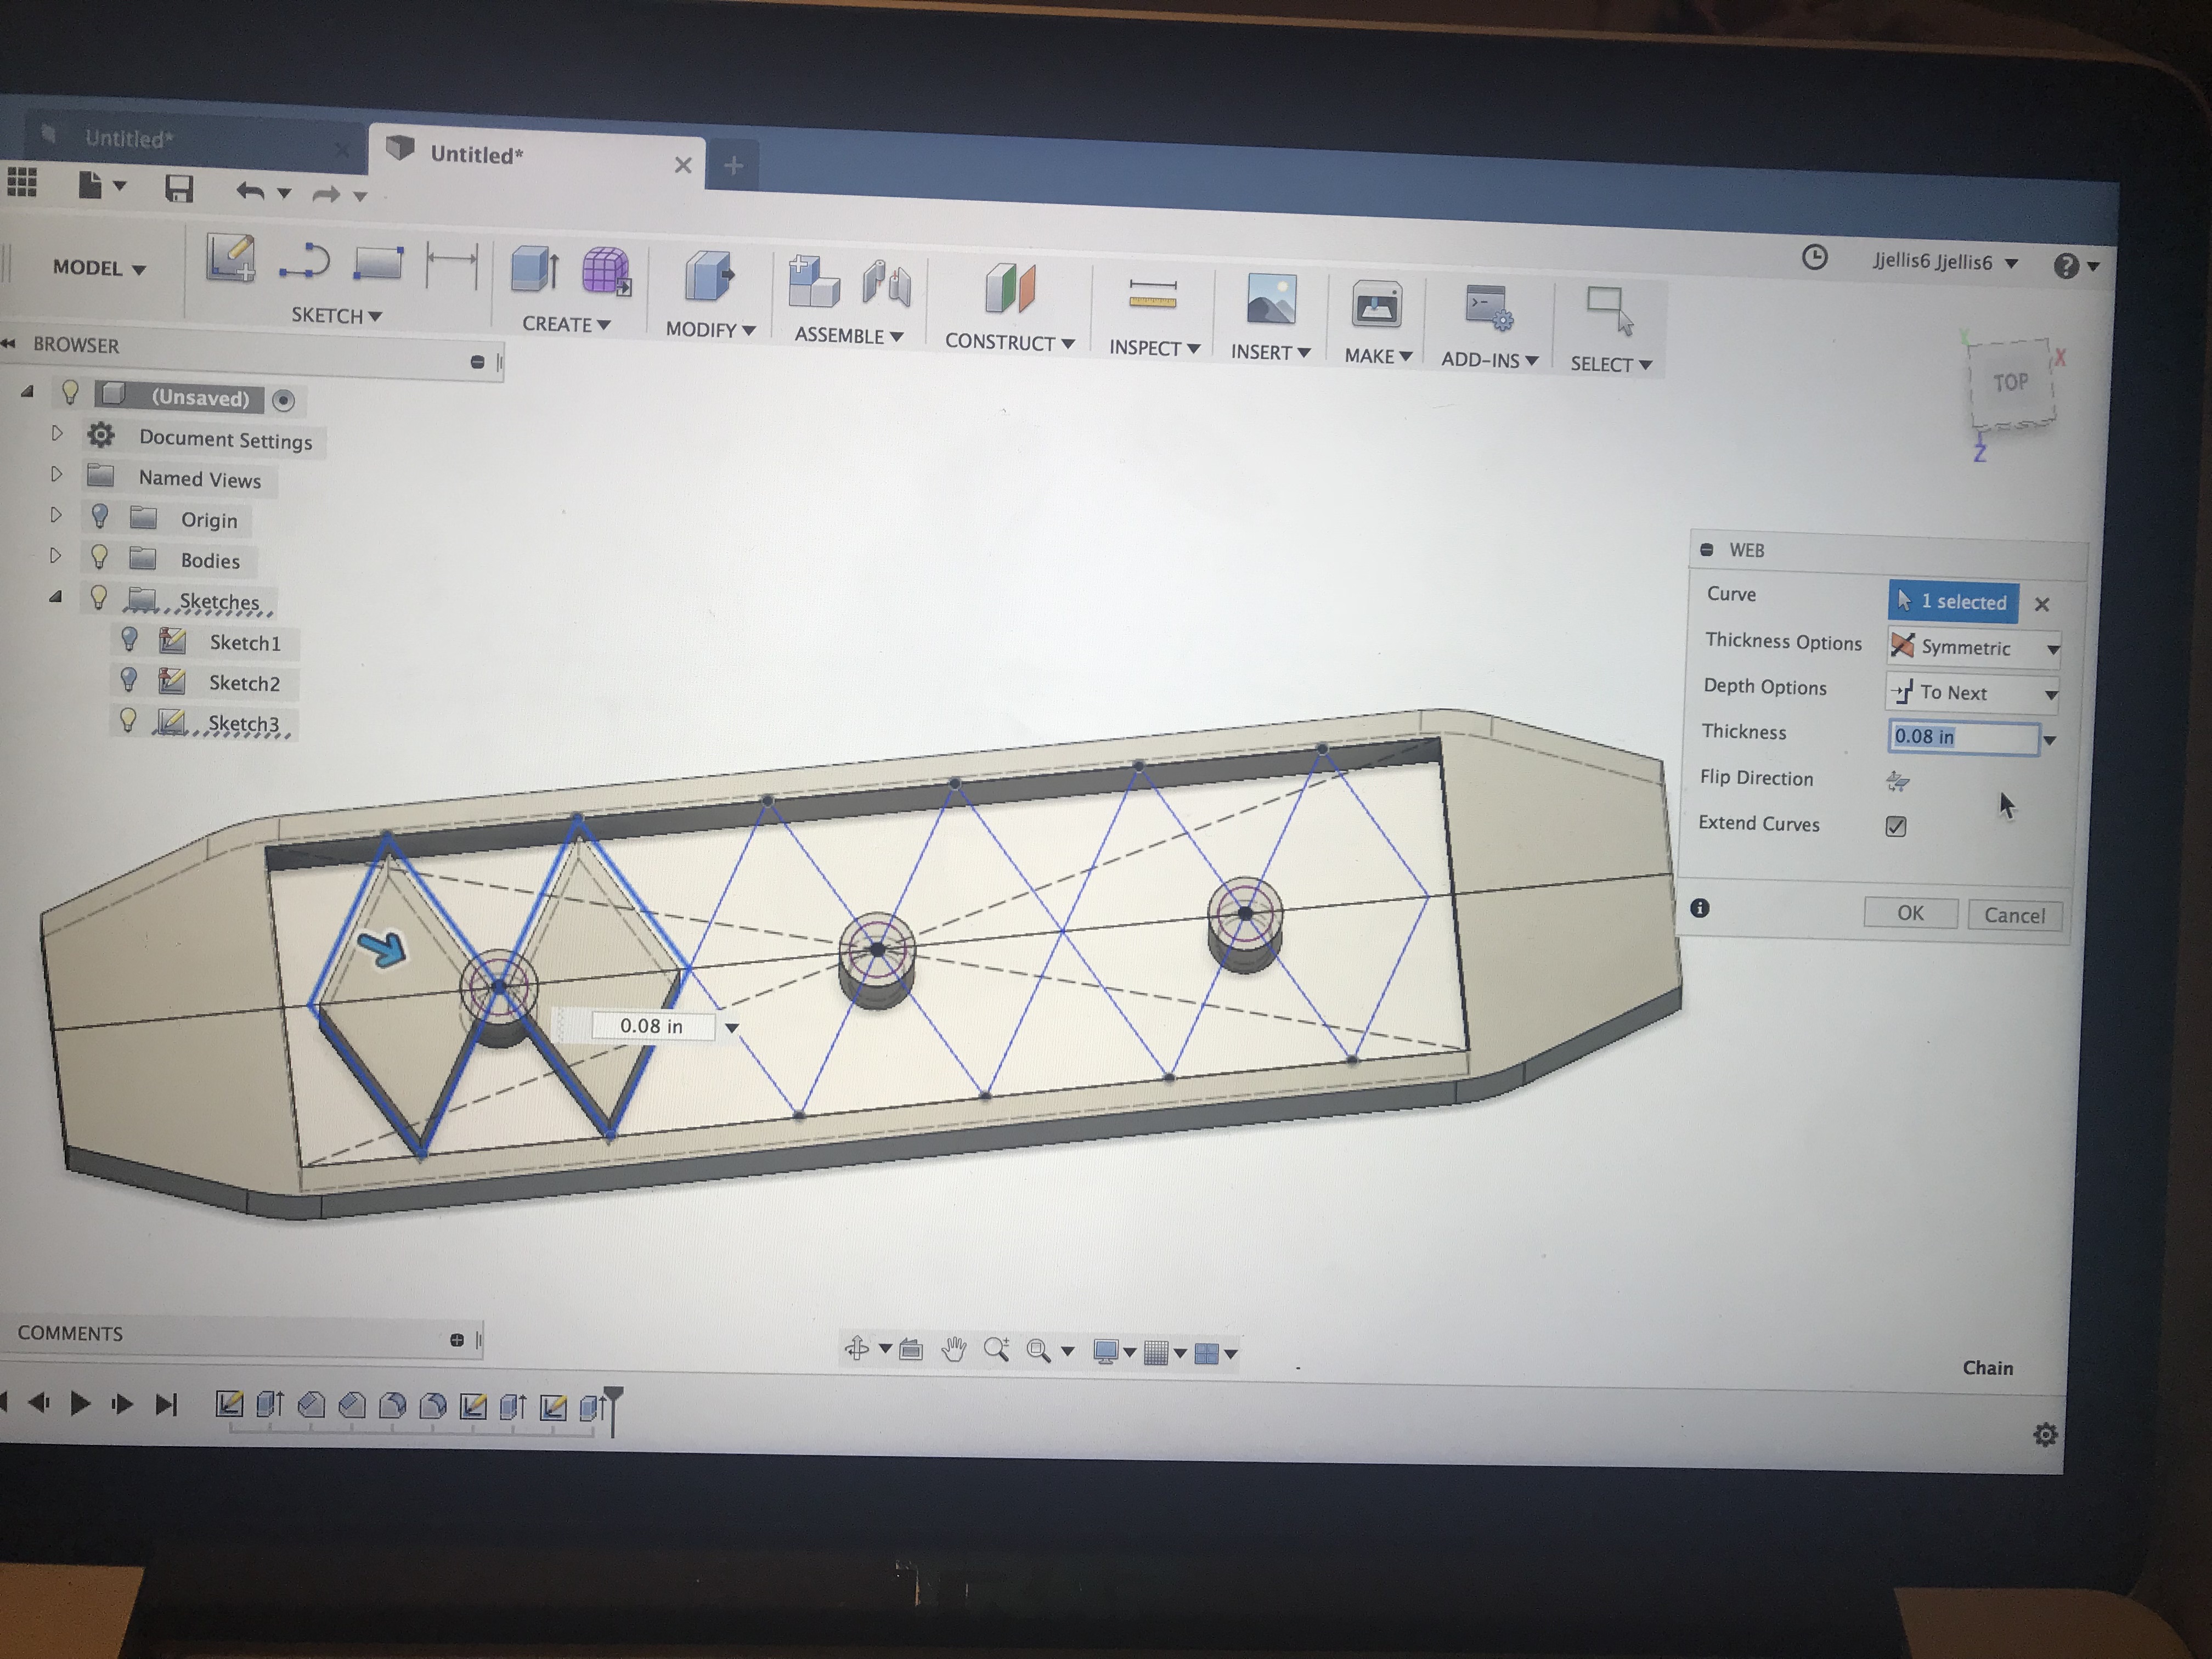Click the Flip Direction icon in the Web panel
Image resolution: width=2212 pixels, height=1659 pixels.
(x=1897, y=781)
